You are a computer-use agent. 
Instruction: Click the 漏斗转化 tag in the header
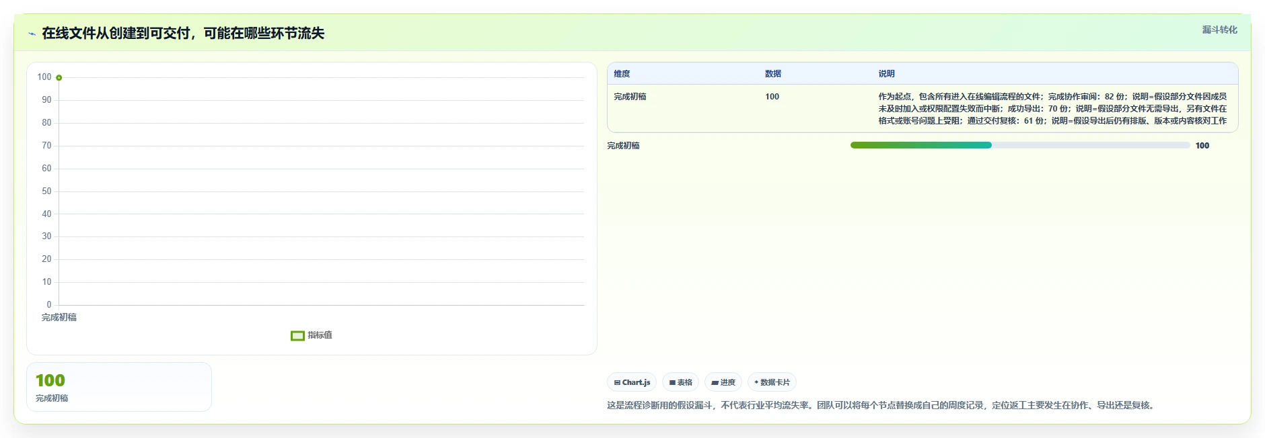pyautogui.click(x=1219, y=30)
